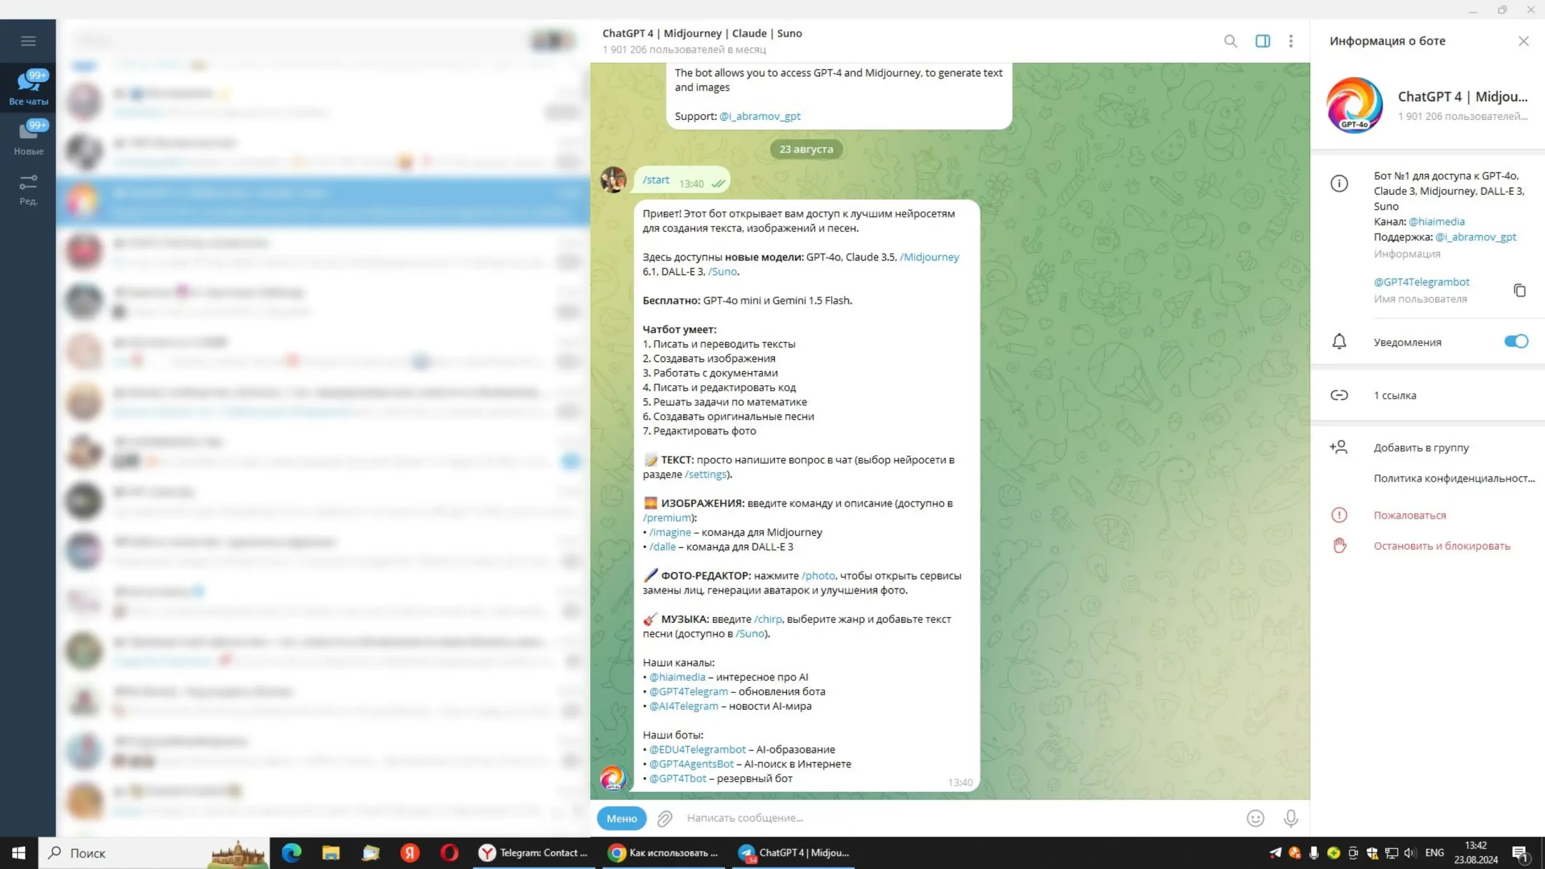
Task: Turn off the Уведомления notifications switch
Action: click(1515, 341)
